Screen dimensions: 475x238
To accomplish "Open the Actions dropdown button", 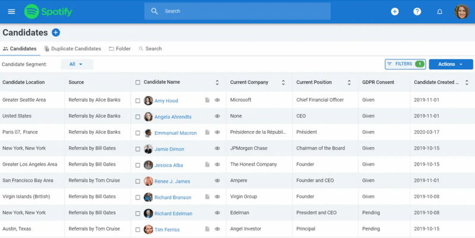I will tap(451, 64).
